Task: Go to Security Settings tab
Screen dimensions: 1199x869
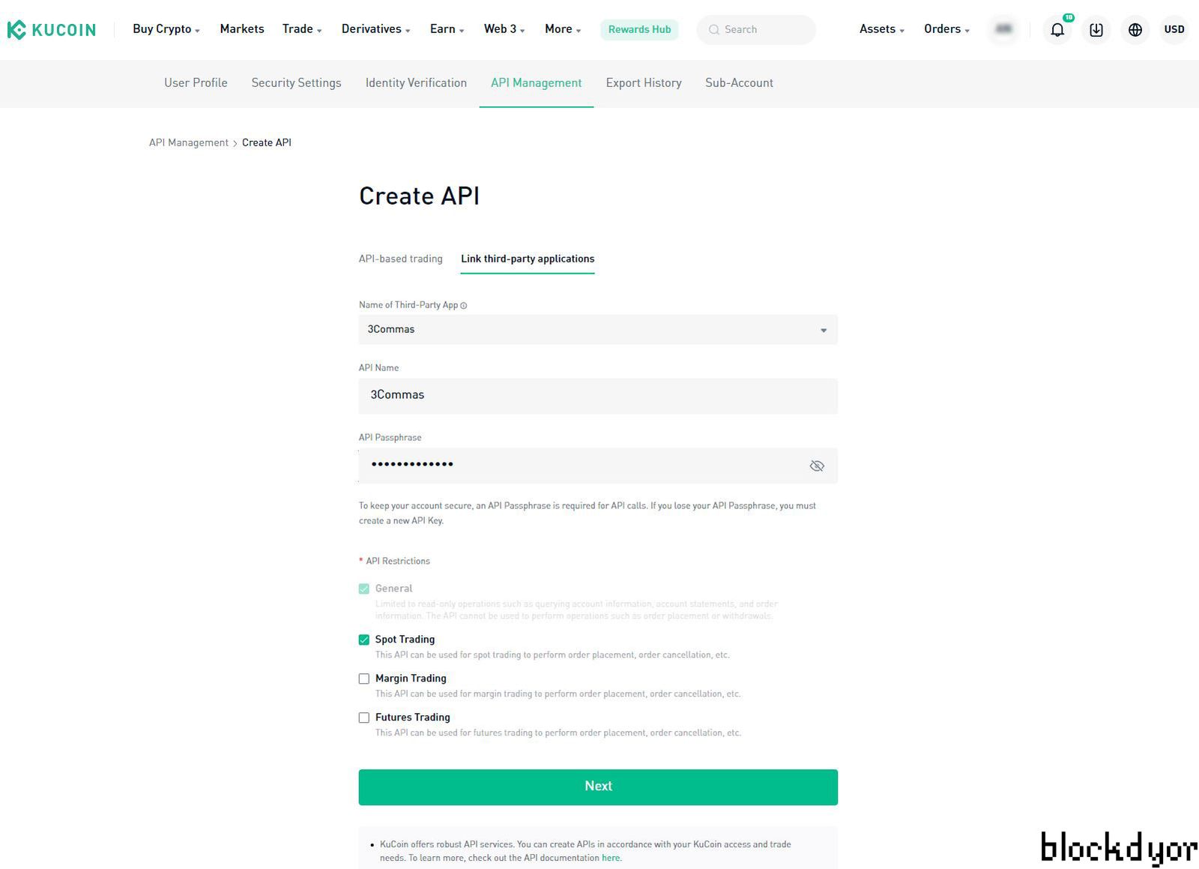Action: pos(296,82)
